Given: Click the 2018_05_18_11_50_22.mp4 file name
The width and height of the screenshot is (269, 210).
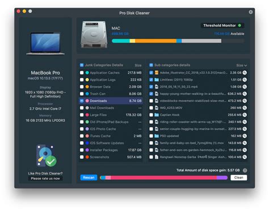Looking at the screenshot, I should [x=179, y=87].
